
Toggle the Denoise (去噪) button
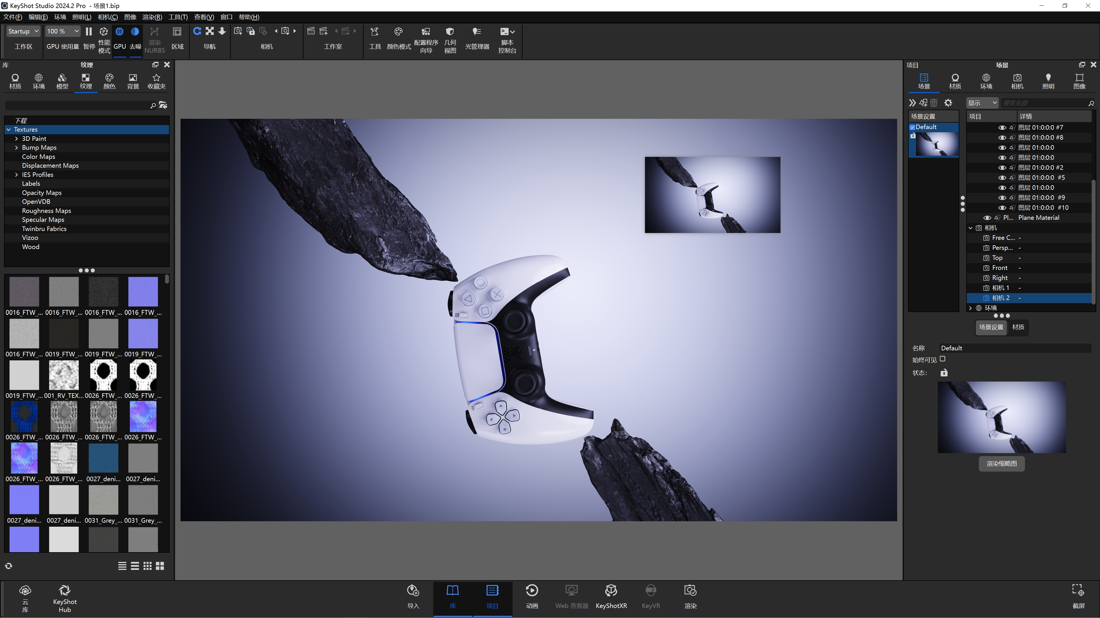point(135,38)
